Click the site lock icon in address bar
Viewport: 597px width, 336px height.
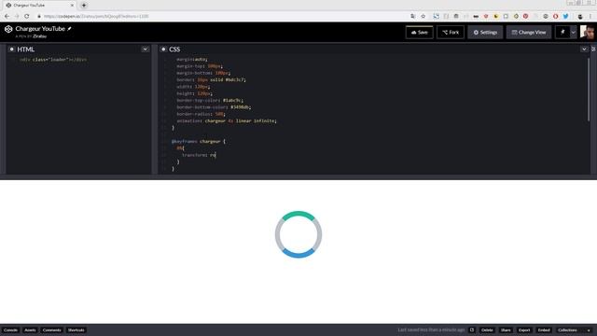[39, 17]
